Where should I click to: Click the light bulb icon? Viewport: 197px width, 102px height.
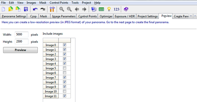109,9
